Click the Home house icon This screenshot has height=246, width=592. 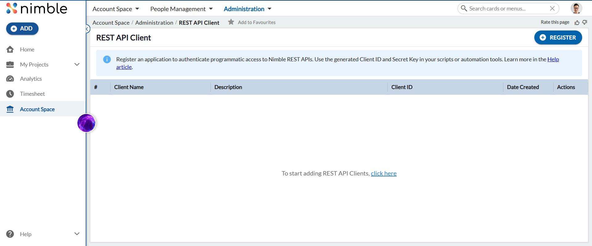[x=10, y=49]
